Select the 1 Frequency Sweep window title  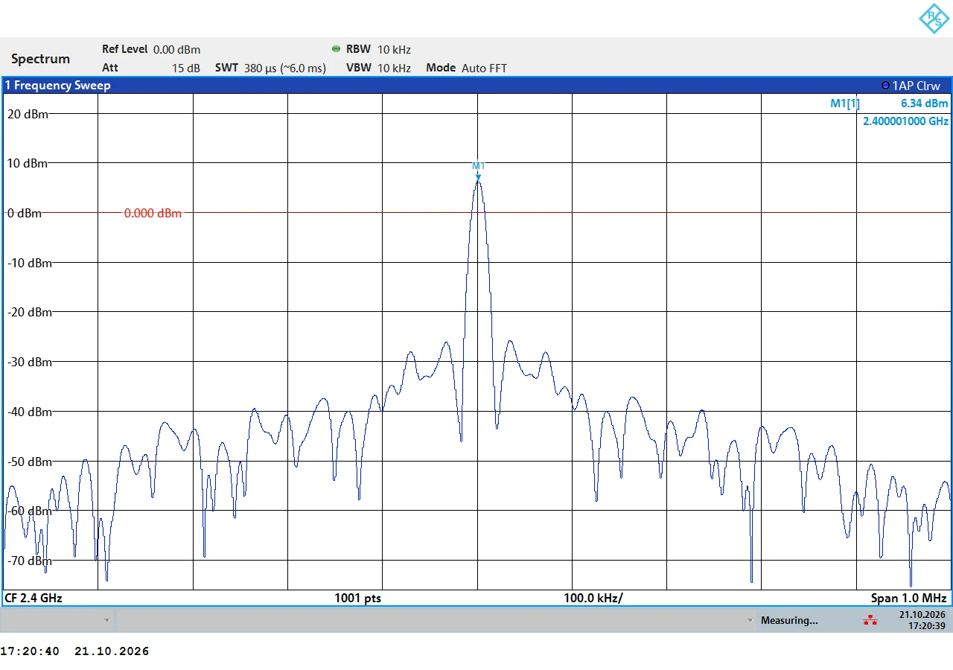(57, 86)
